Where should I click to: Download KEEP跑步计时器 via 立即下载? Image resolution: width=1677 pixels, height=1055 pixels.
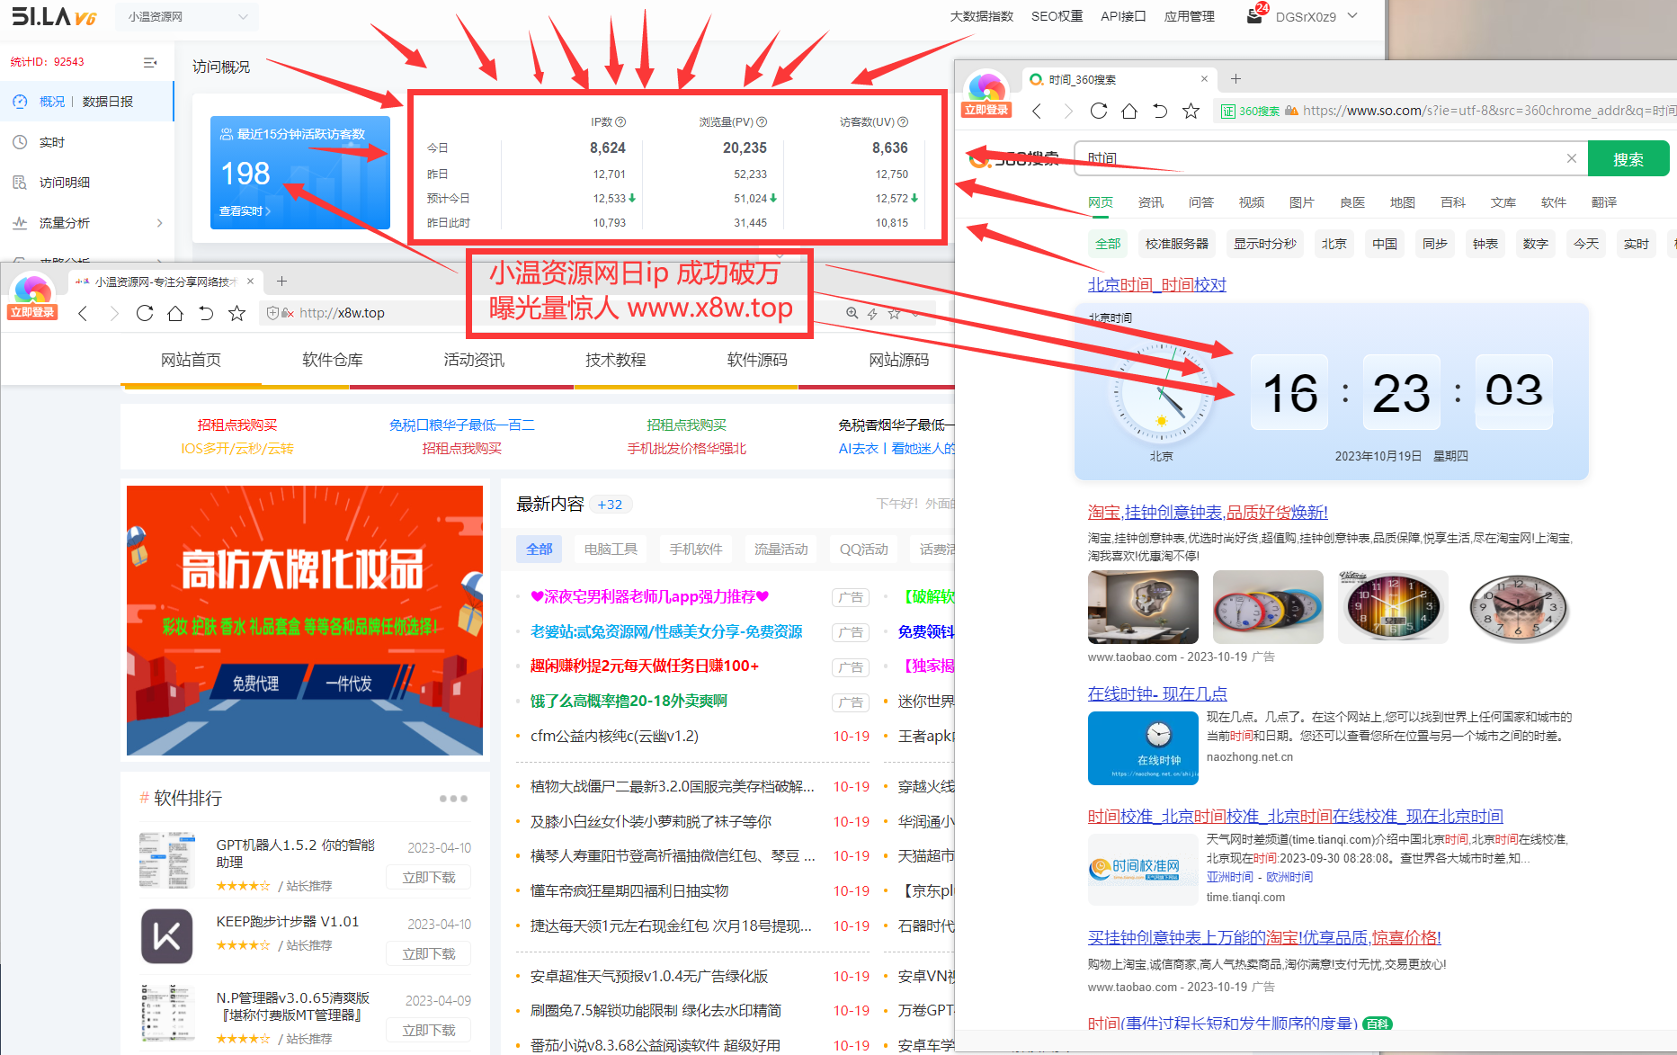click(x=428, y=952)
